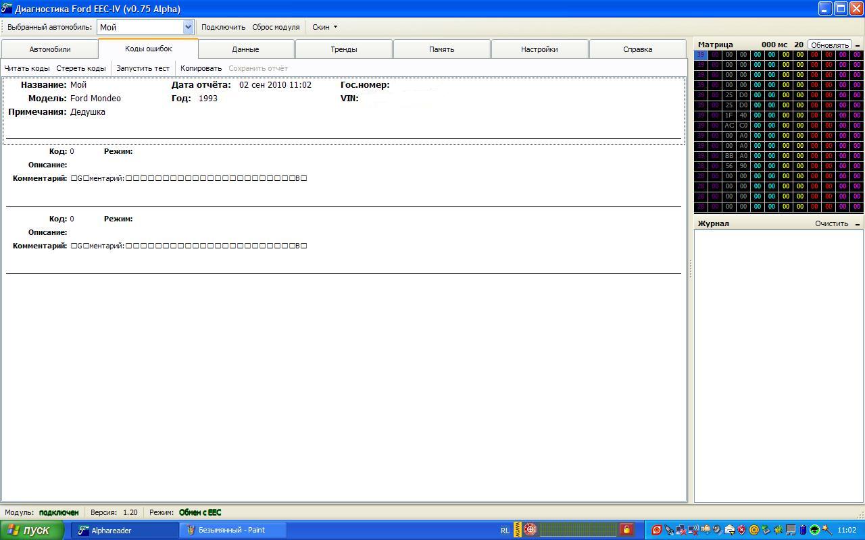This screenshot has width=865, height=540.
Task: Click Читать коды button
Action: 27,68
